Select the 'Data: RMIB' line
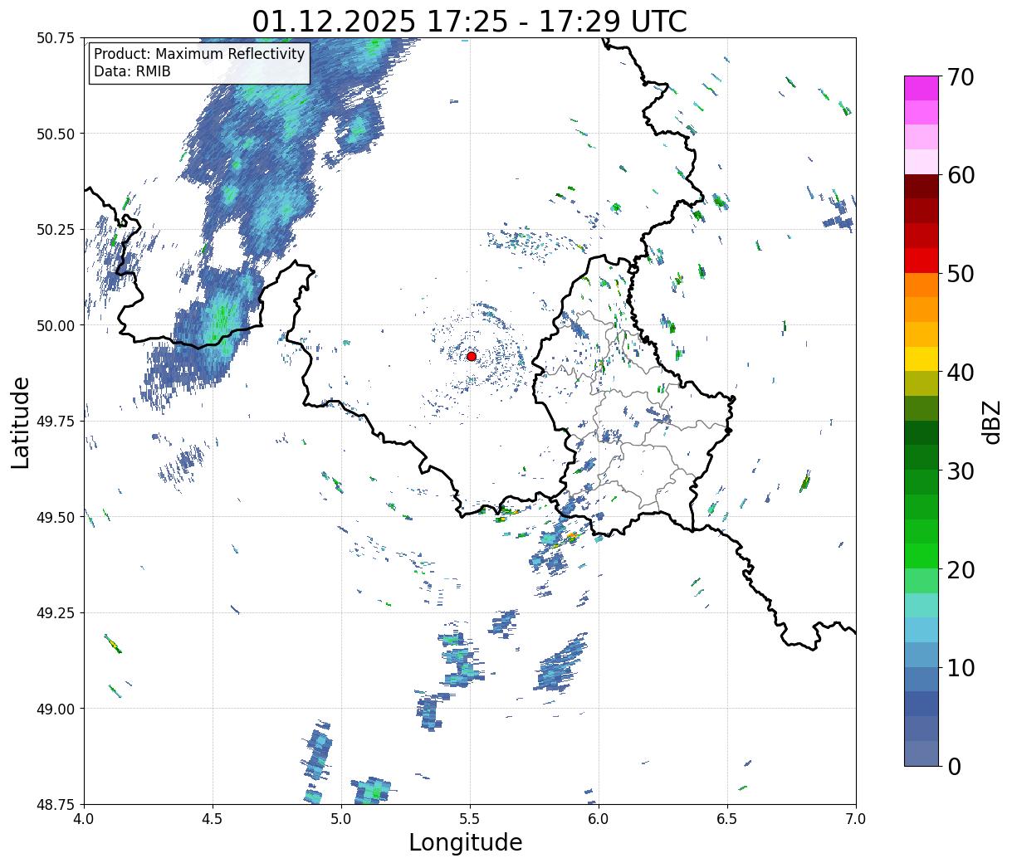The height and width of the screenshot is (863, 1012). [132, 72]
